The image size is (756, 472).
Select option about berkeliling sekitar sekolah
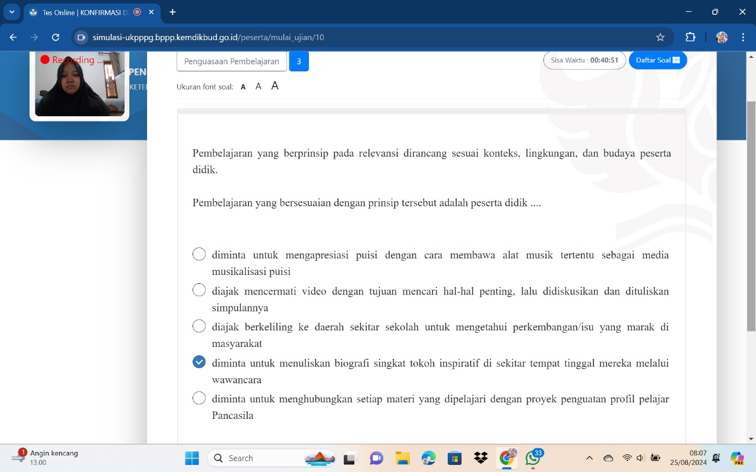click(200, 326)
